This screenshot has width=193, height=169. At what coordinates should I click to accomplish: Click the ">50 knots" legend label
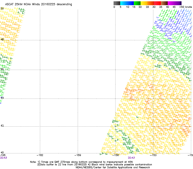185,7
